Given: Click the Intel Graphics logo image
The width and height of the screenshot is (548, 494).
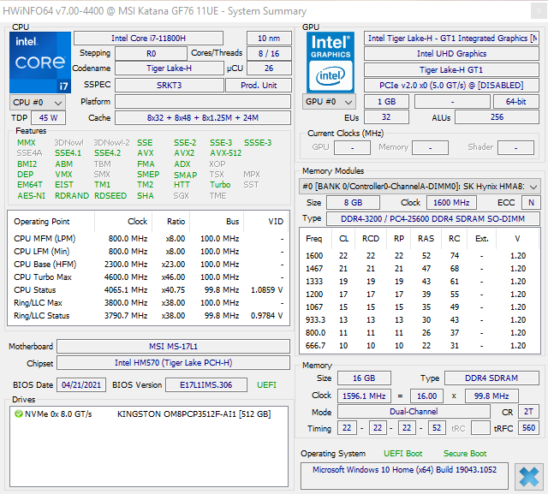Looking at the screenshot, I should [x=331, y=62].
